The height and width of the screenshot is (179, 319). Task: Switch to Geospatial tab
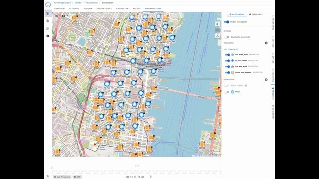point(237,14)
